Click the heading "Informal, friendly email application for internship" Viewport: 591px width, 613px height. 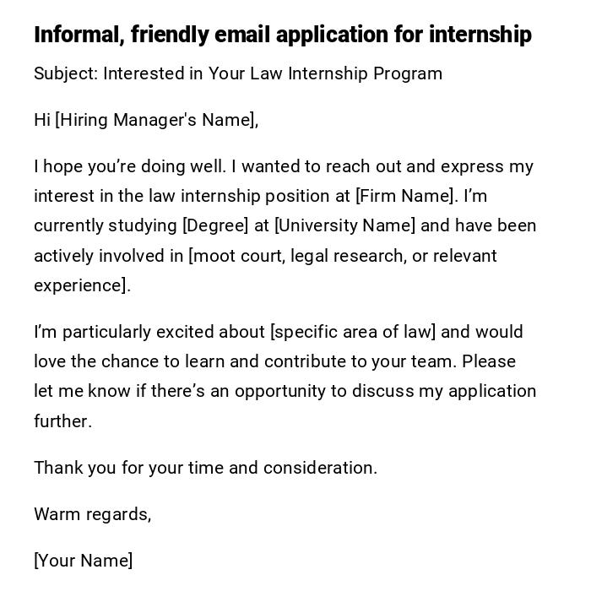pos(282,35)
